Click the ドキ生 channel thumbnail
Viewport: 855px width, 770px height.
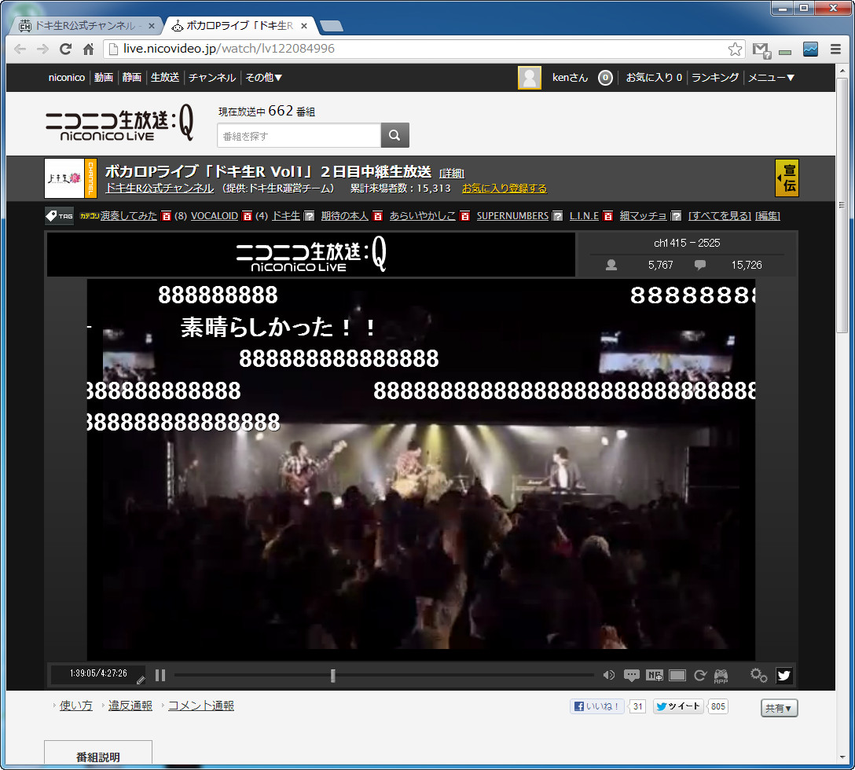tap(64, 178)
